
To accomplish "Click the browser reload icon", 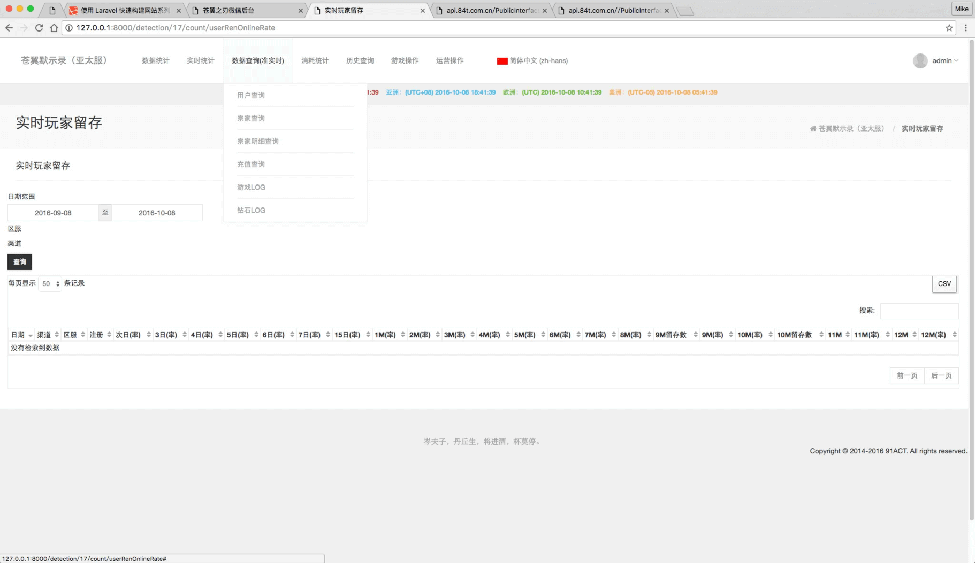I will [39, 28].
